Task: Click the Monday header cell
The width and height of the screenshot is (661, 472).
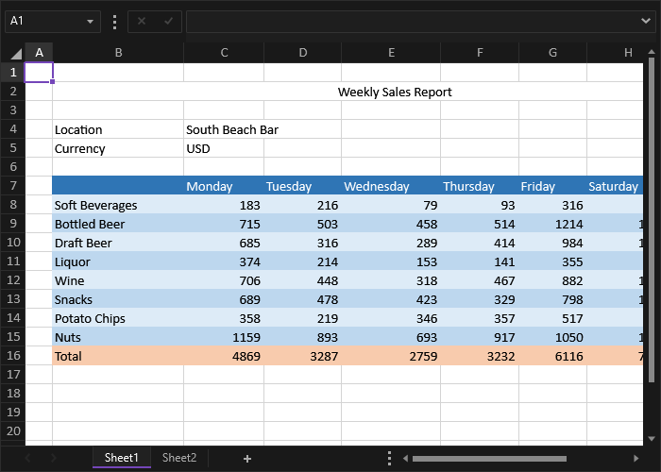Action: (x=224, y=186)
